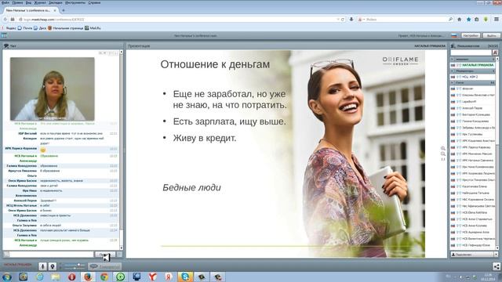This screenshot has height=282, width=502.
Task: Open the Диск bookmark
Action: pos(40,28)
